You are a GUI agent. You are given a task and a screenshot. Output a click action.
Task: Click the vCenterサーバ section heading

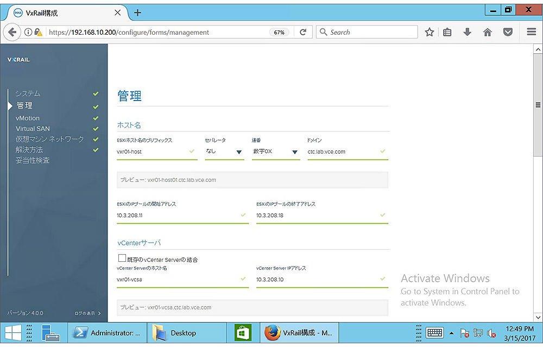coord(139,243)
